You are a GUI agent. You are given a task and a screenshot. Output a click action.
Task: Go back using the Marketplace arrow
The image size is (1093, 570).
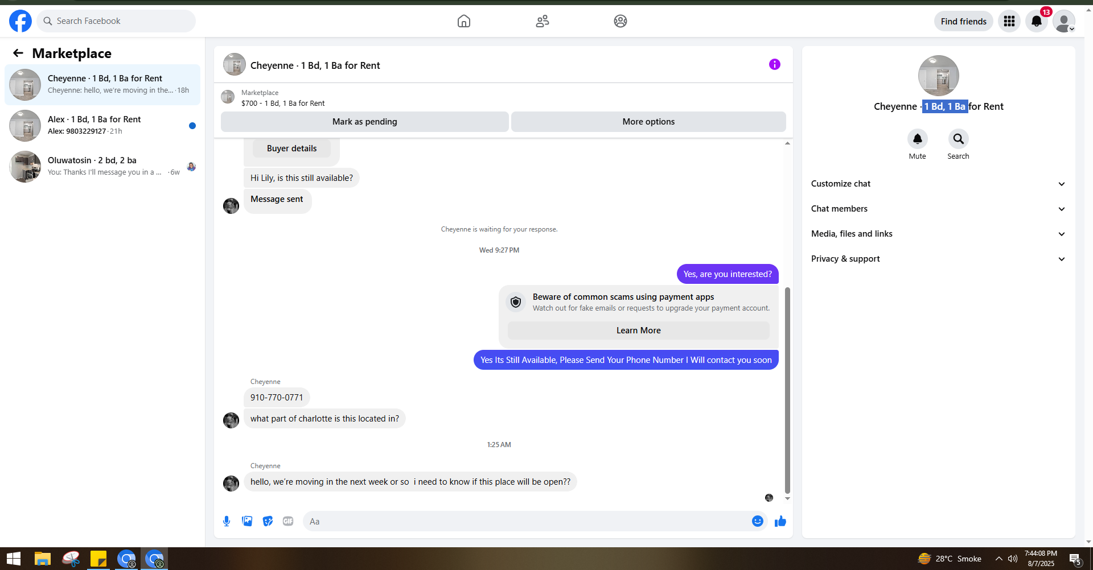(x=18, y=53)
